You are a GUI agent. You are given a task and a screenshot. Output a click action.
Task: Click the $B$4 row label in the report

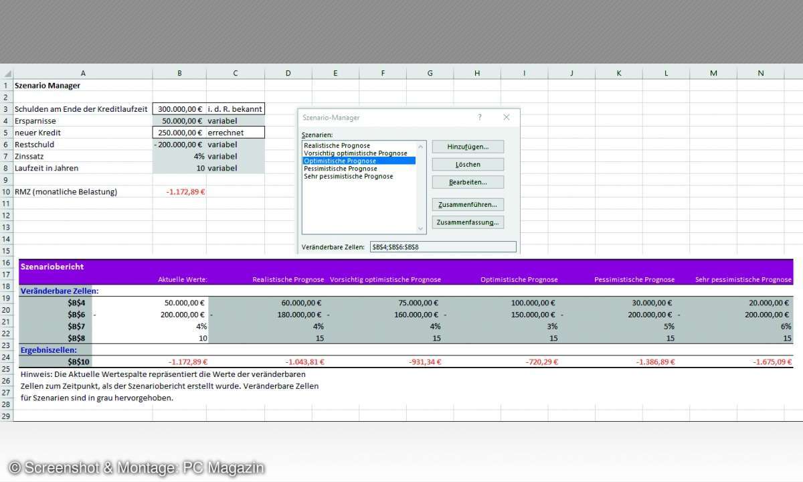pyautogui.click(x=76, y=303)
